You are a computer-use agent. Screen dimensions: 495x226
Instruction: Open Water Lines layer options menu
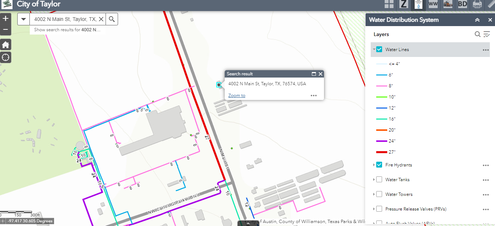pyautogui.click(x=485, y=50)
